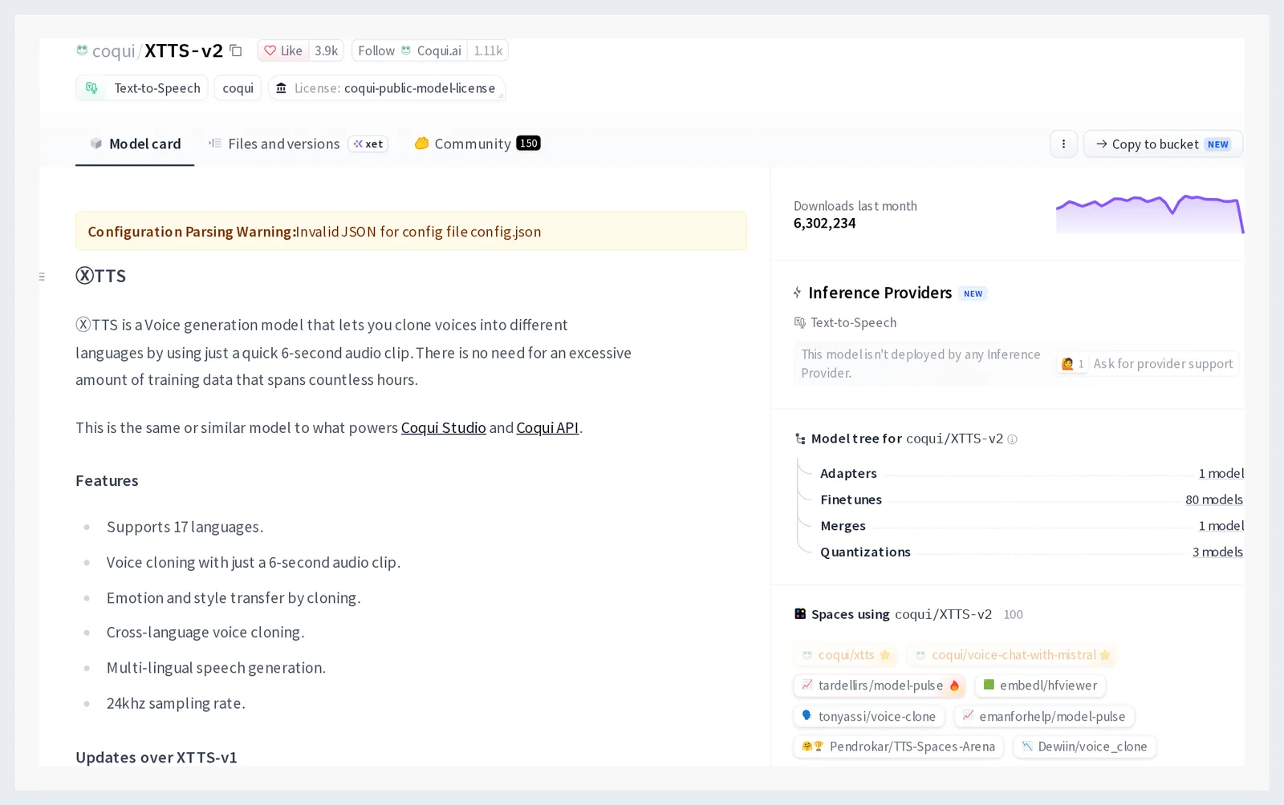Open the three-dot more options menu

point(1063,144)
